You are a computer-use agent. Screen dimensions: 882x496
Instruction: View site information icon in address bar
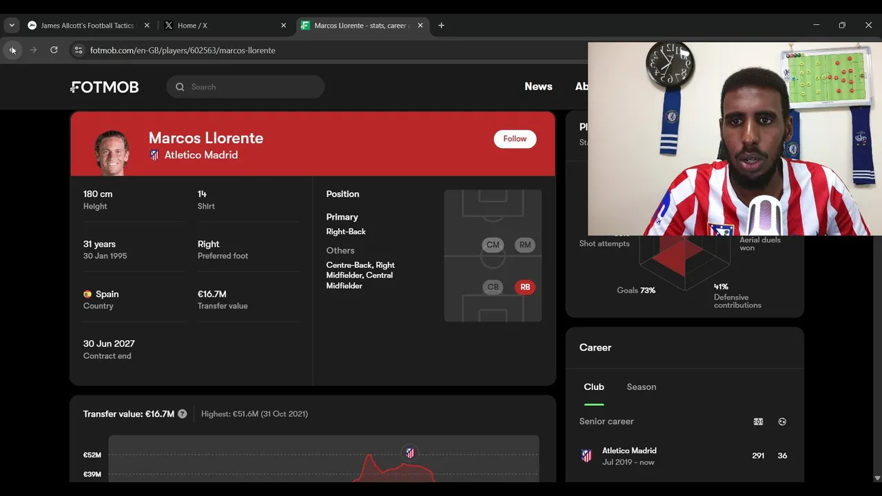tap(79, 50)
